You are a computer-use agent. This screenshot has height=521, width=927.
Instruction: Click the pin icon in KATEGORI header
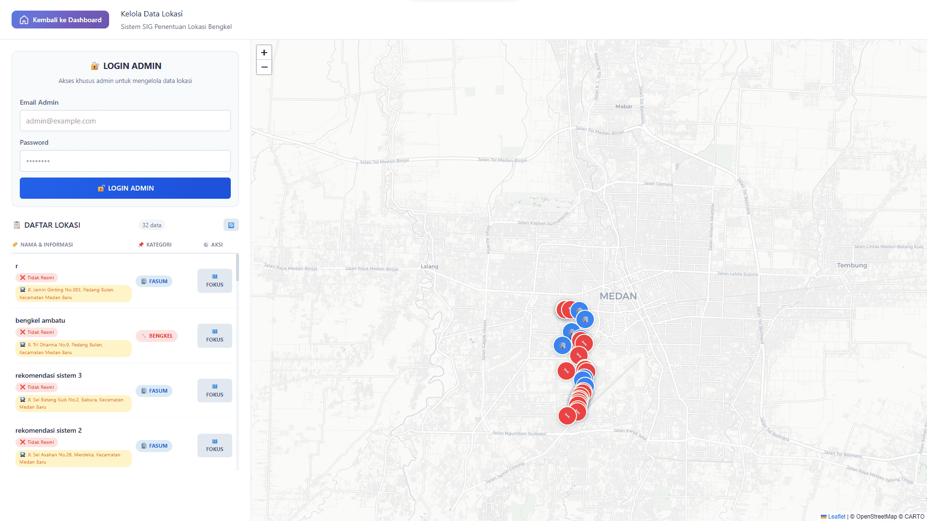tap(141, 245)
